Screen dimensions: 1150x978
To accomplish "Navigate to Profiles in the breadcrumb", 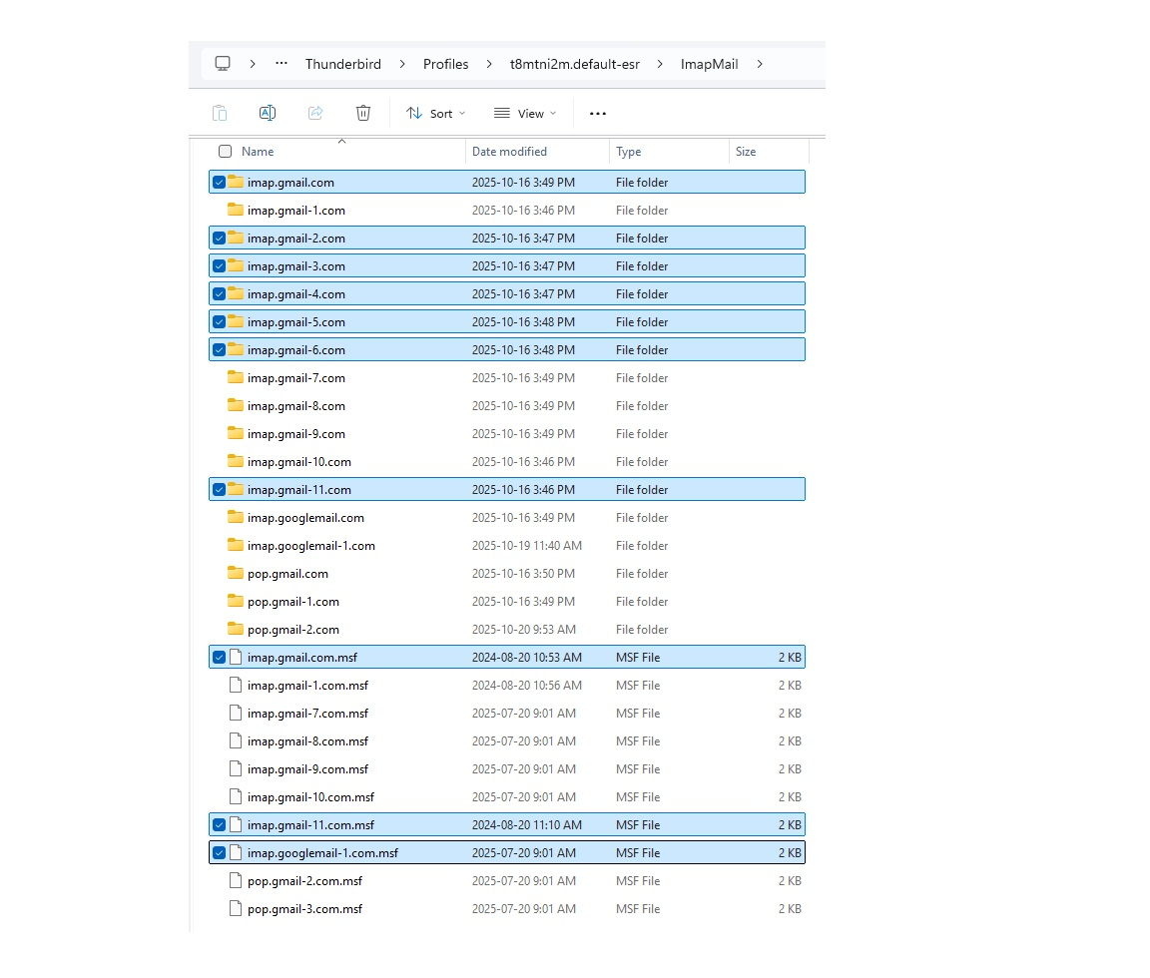I will click(x=445, y=64).
